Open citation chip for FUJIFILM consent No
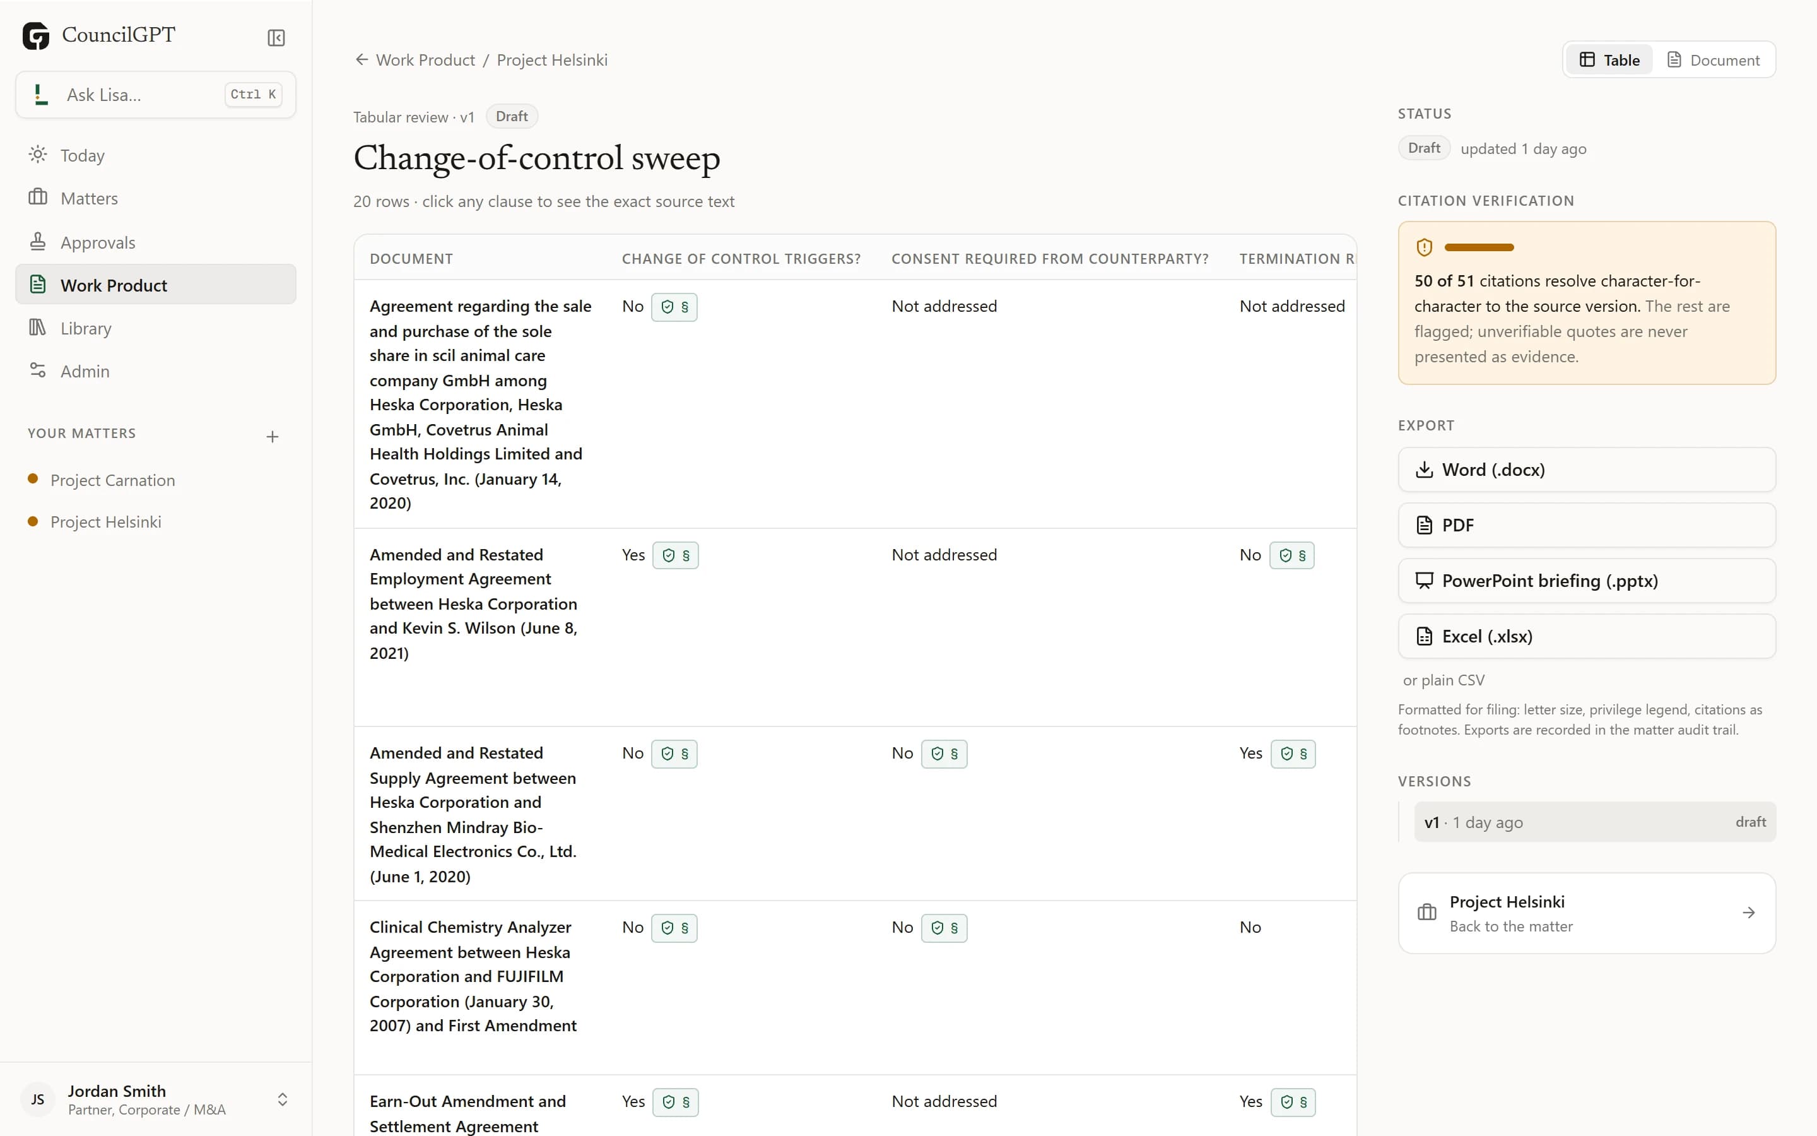This screenshot has width=1817, height=1136. click(944, 928)
